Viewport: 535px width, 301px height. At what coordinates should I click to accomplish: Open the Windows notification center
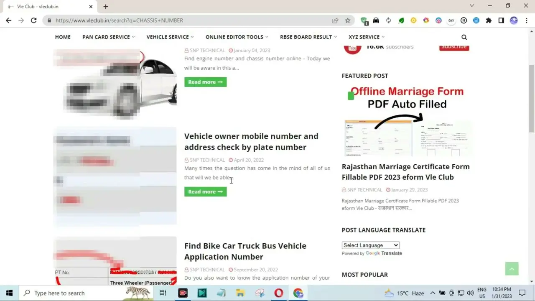pos(522,293)
